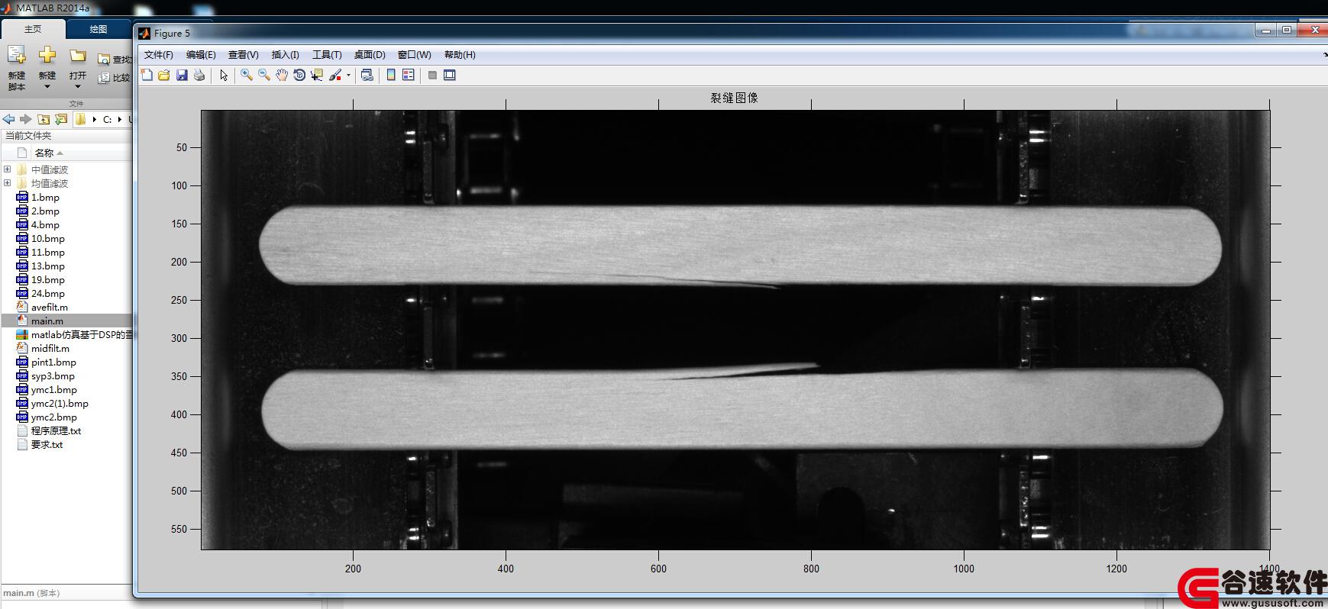Select the file 1.bmp
Viewport: 1328px width, 609px height.
pos(45,198)
